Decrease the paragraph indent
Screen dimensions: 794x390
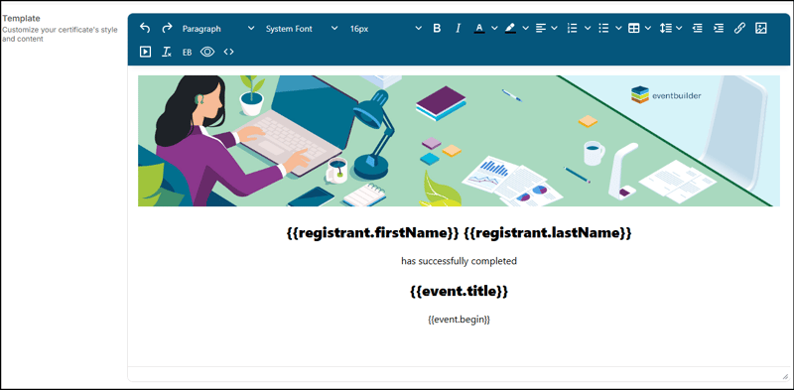(698, 29)
